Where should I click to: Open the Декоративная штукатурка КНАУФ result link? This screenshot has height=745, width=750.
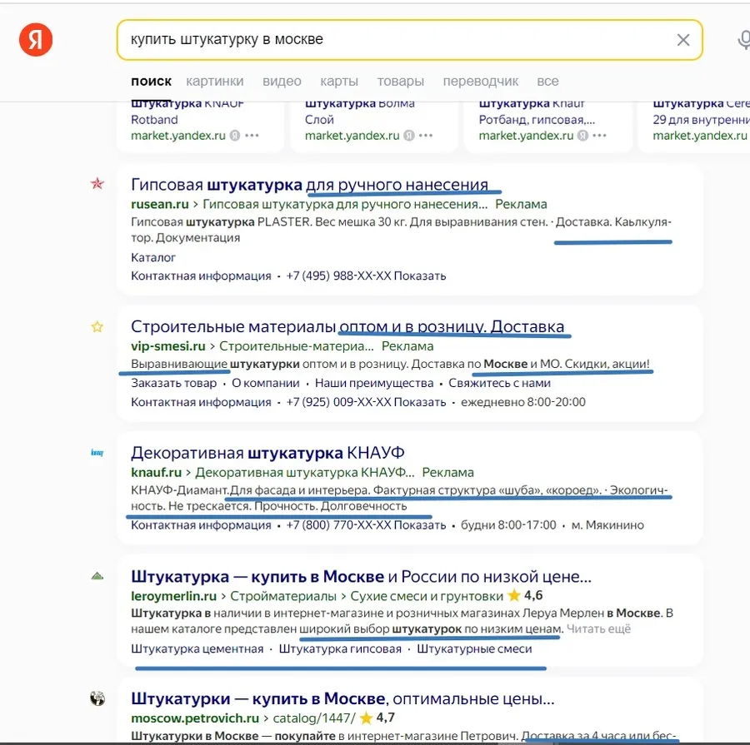point(268,452)
